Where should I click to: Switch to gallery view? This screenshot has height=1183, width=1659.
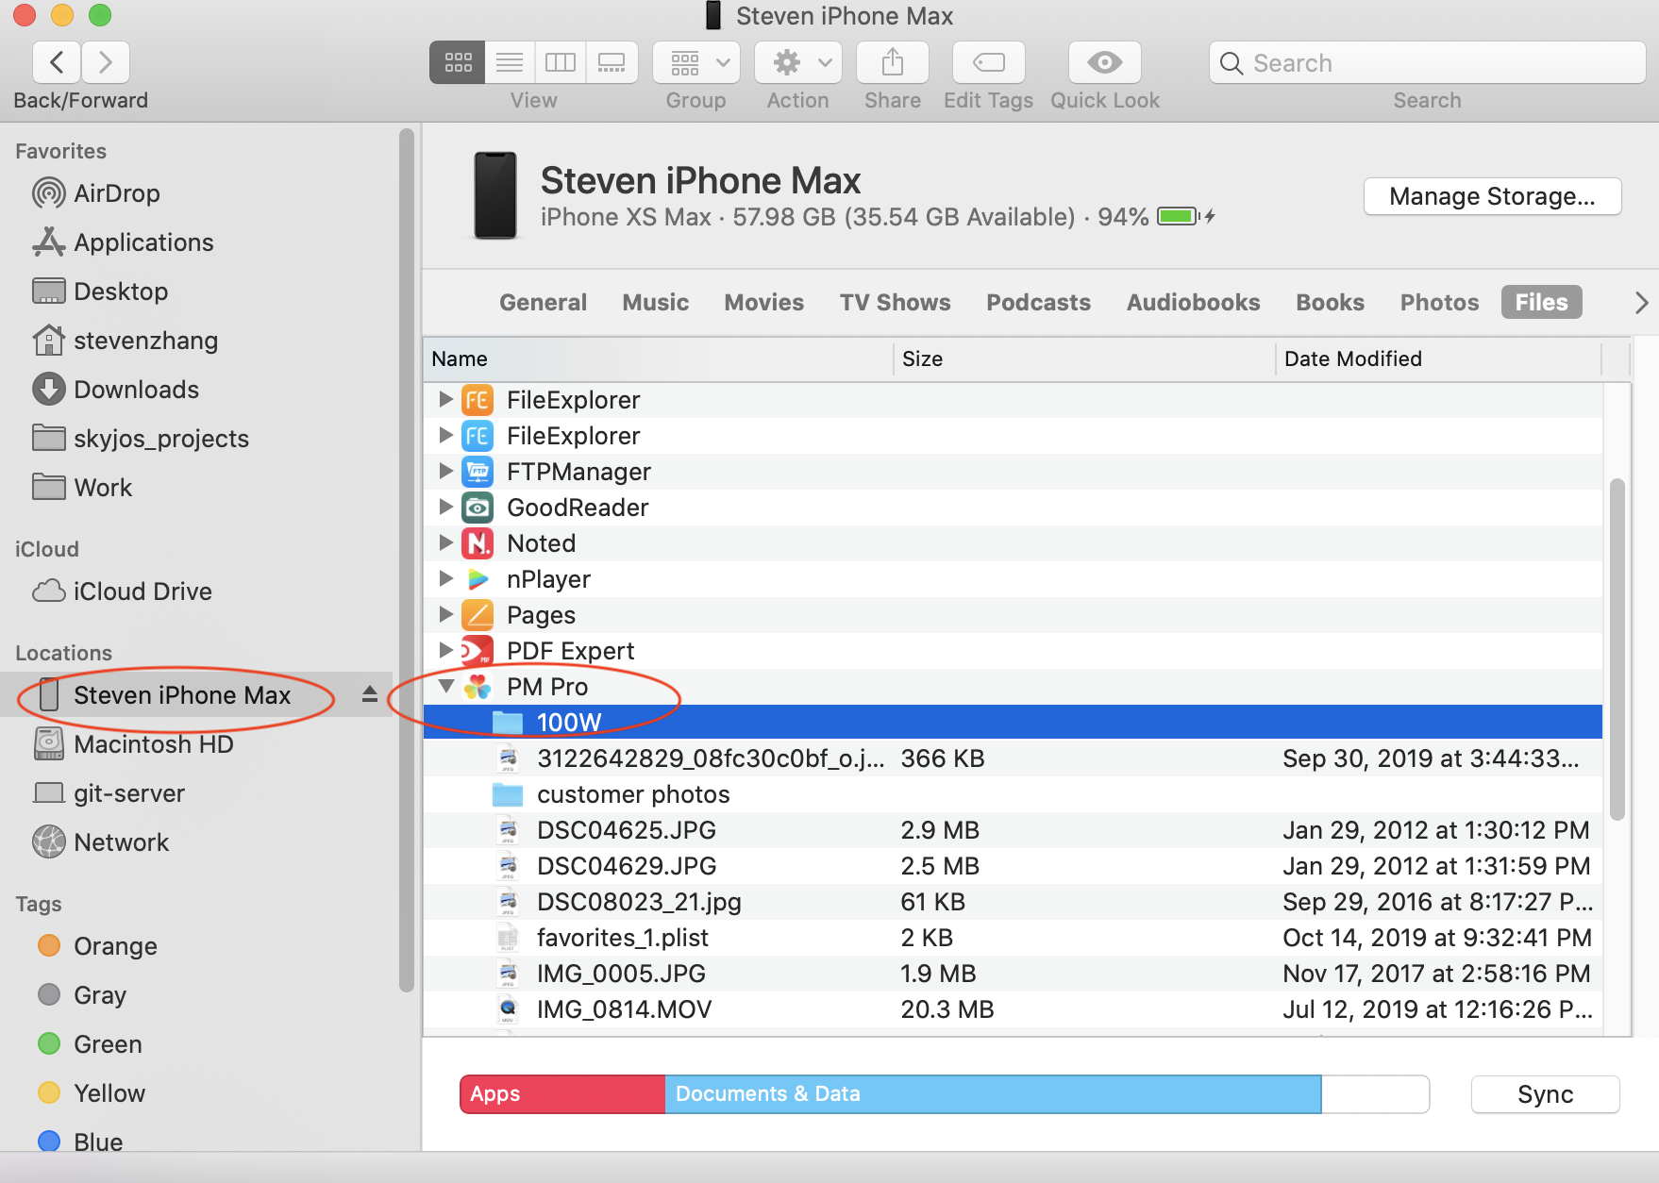pos(612,63)
